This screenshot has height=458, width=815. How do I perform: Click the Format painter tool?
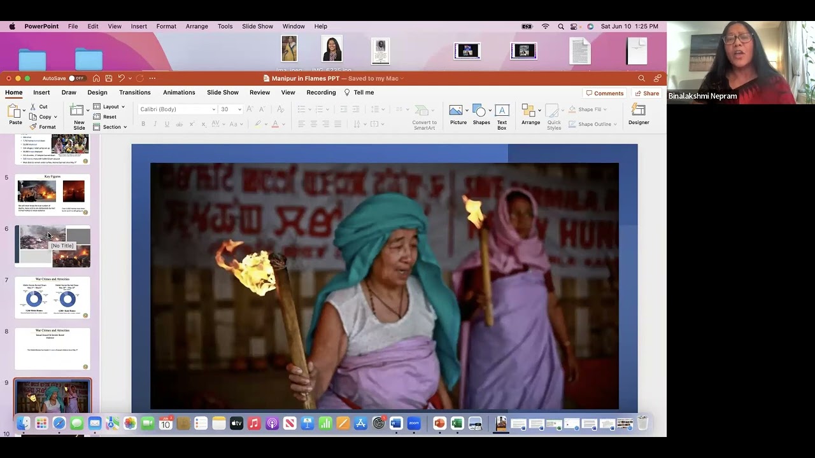(43, 127)
